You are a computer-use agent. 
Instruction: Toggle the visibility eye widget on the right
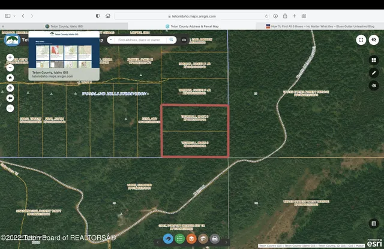374,86
